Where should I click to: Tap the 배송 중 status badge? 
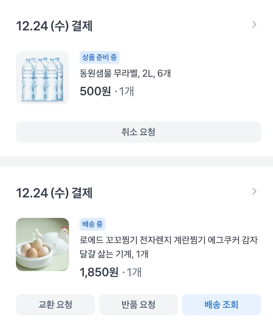(x=92, y=224)
